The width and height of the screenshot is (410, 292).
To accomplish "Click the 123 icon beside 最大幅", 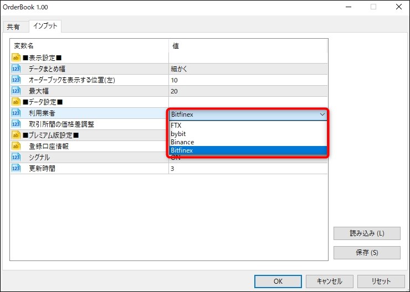I will click(16, 91).
